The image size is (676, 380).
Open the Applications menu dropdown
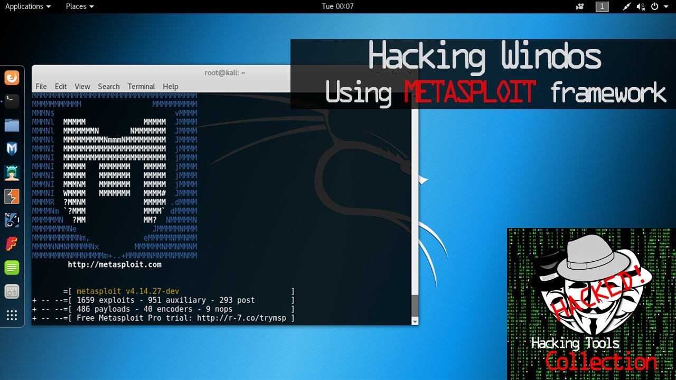[x=28, y=6]
